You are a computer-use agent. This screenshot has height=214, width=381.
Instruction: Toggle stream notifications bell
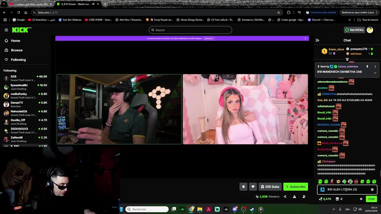click(x=243, y=187)
